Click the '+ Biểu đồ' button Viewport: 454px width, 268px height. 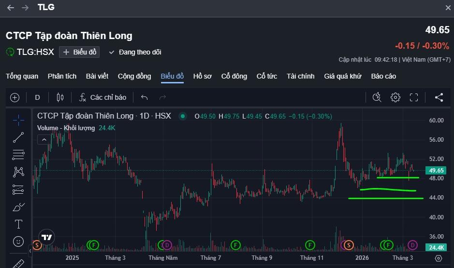point(79,52)
